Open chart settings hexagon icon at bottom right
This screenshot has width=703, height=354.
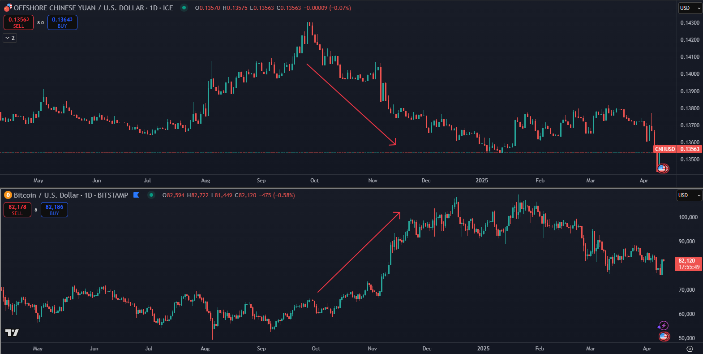coord(690,349)
